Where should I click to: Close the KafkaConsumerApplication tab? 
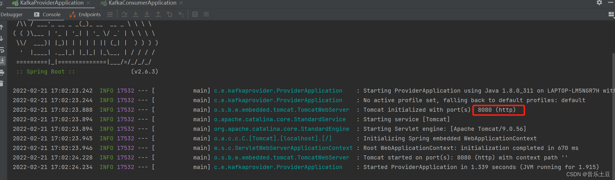(181, 3)
